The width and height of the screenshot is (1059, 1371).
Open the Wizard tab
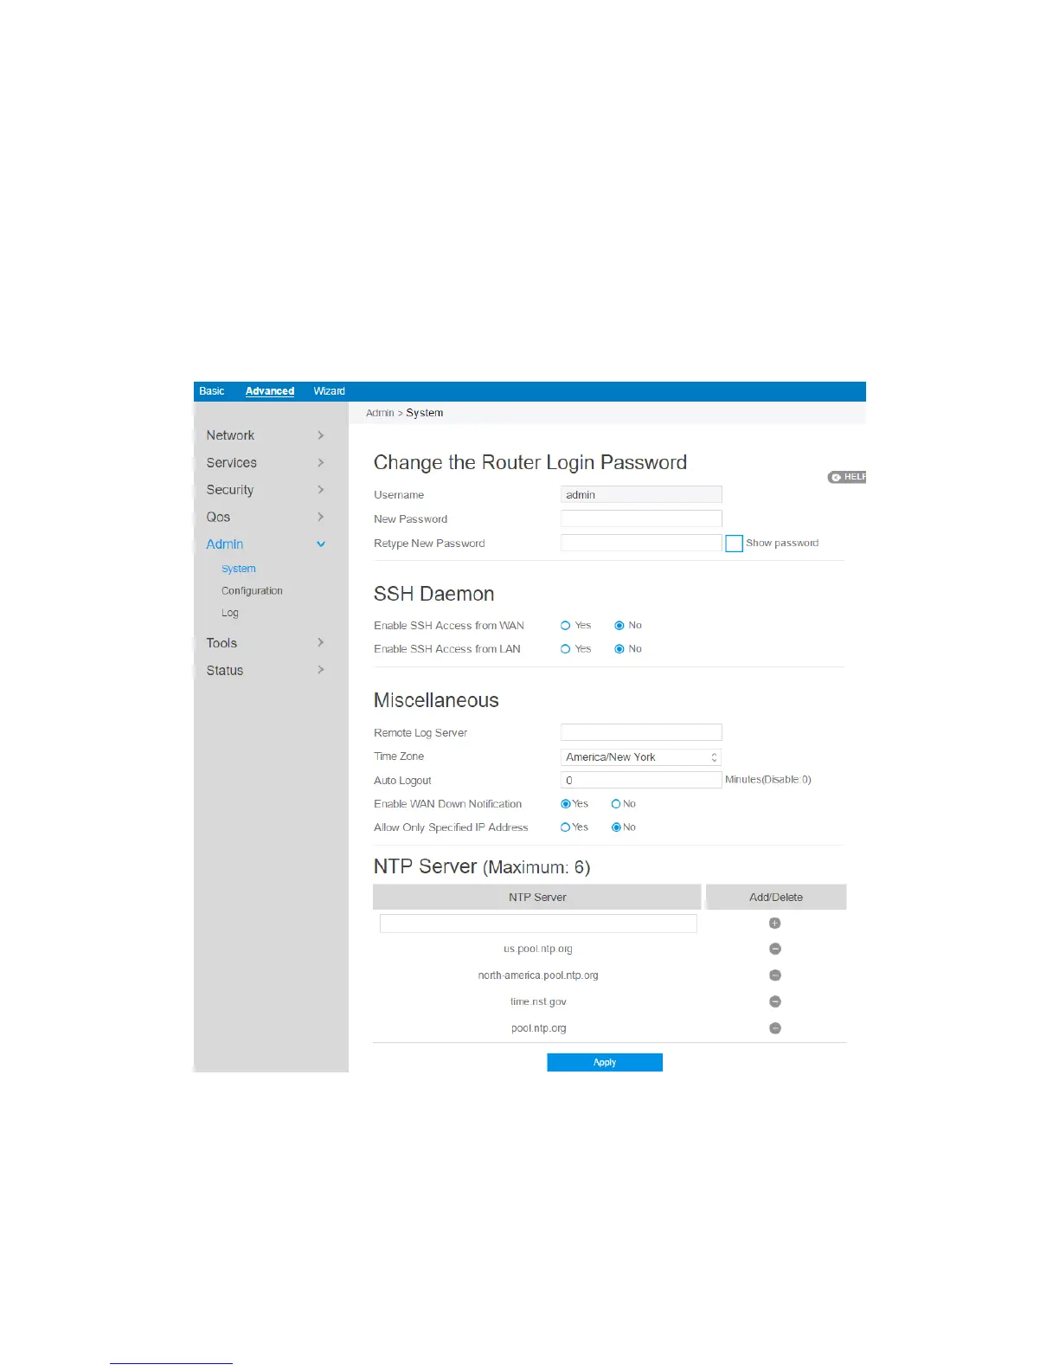click(x=329, y=391)
